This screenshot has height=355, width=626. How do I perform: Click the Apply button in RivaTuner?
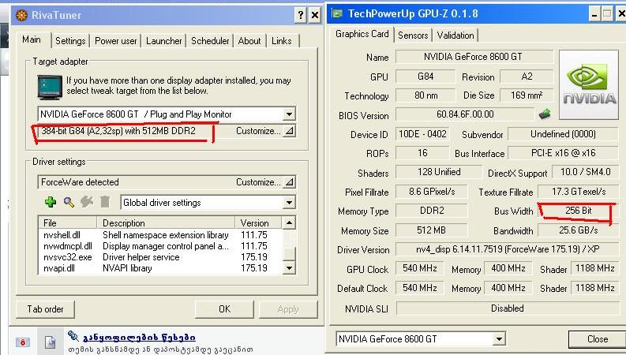coord(288,309)
